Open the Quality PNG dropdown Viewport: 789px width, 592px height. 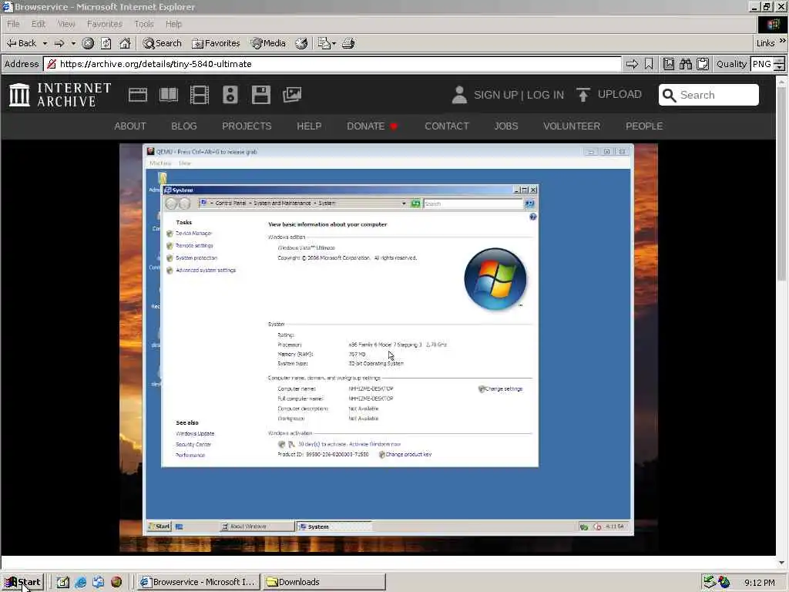coord(768,64)
